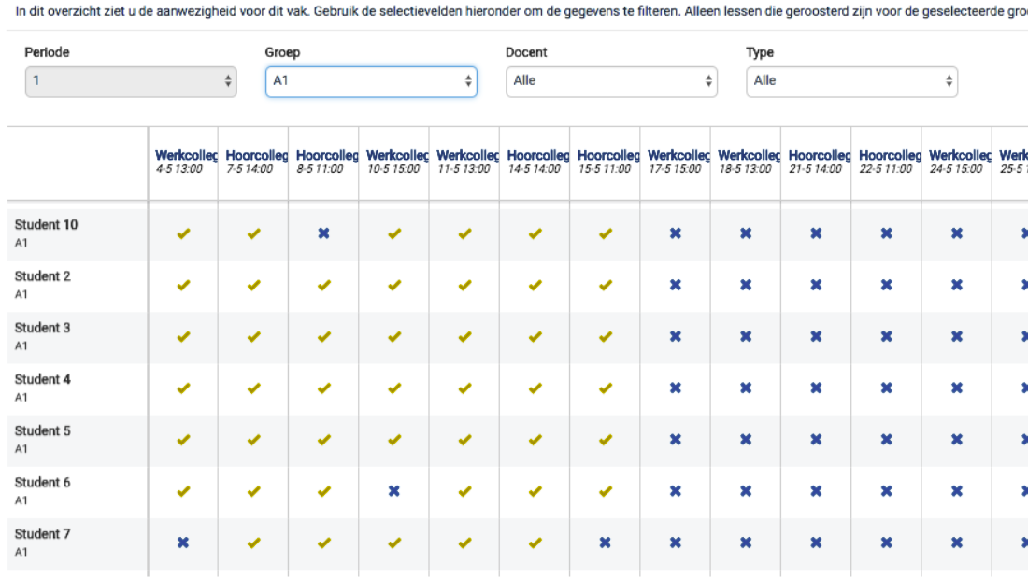
Task: Select the Student 10 row name
Action: pos(46,225)
